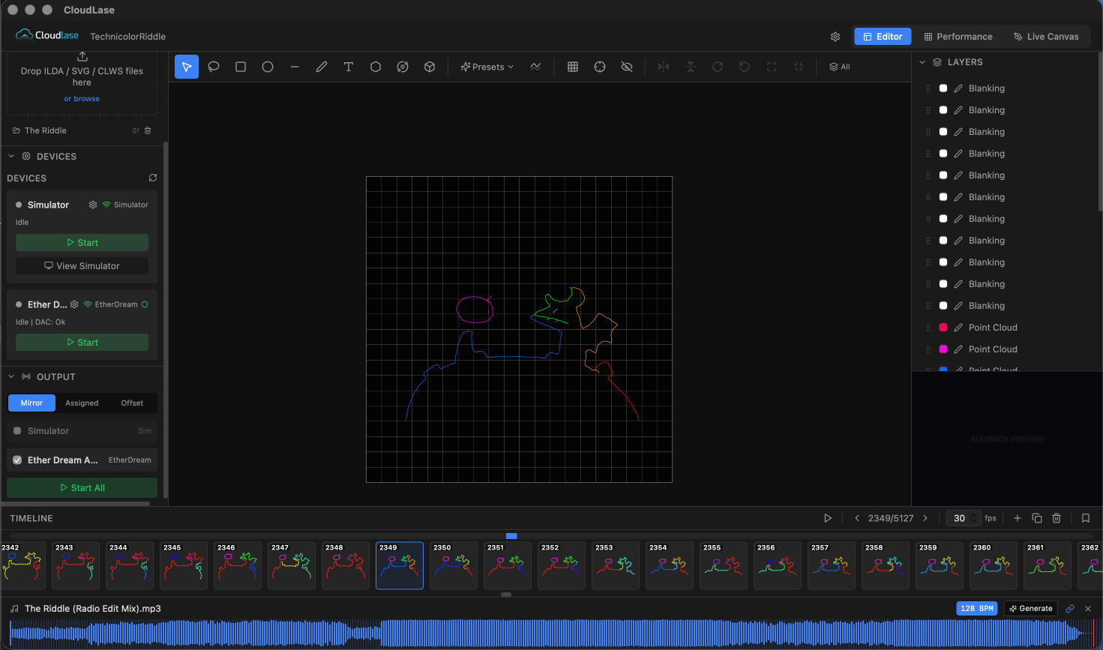
Task: Toggle hidden-eye visibility icon in toolbar
Action: pos(627,67)
